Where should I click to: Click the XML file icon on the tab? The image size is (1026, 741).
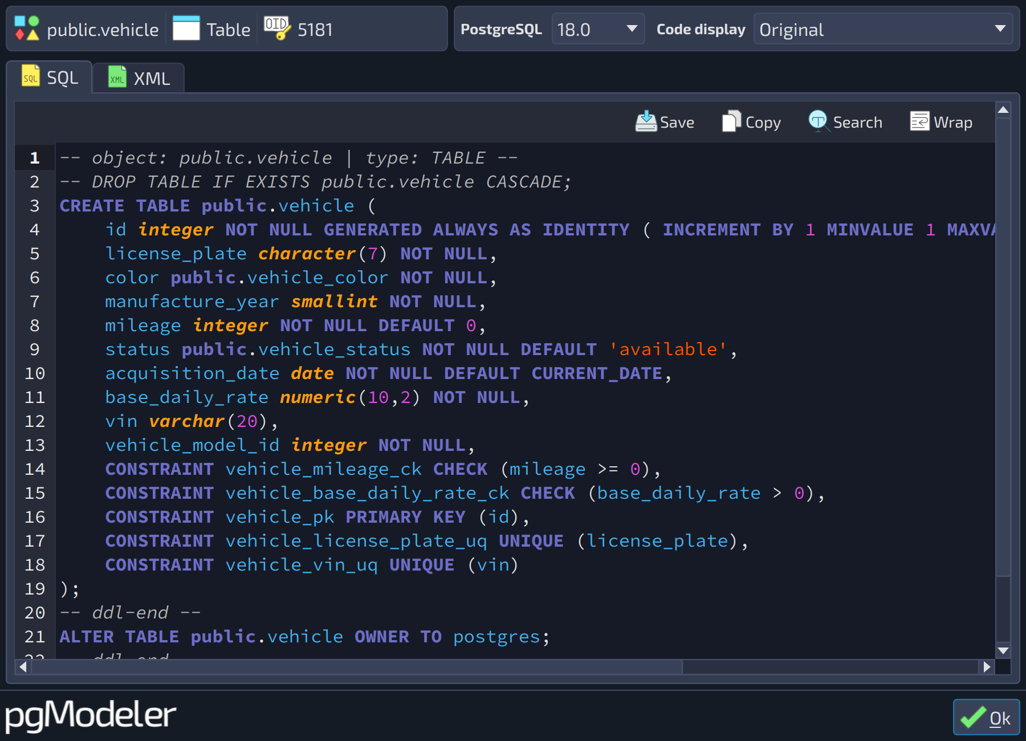[117, 78]
